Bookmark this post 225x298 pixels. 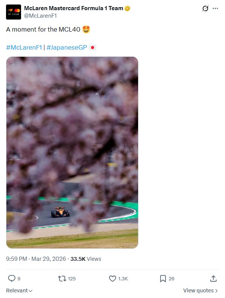coord(163,278)
